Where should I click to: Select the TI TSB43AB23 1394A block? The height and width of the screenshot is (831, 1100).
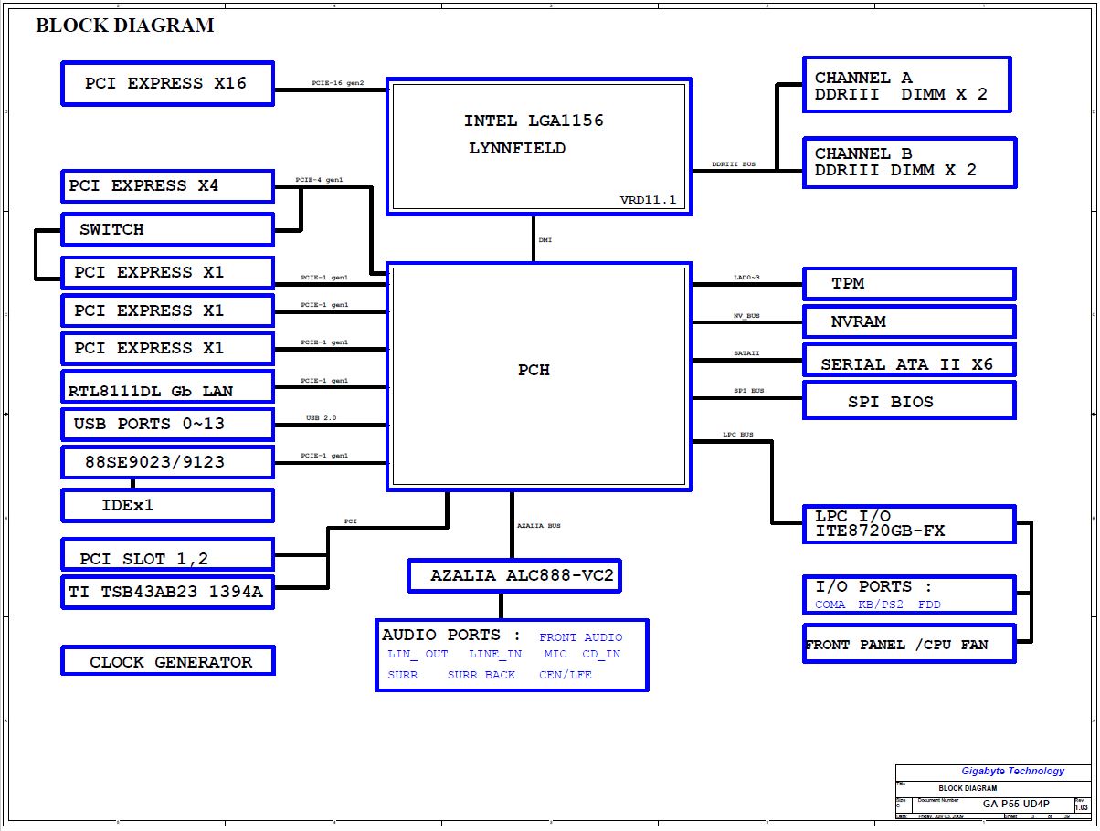[167, 592]
